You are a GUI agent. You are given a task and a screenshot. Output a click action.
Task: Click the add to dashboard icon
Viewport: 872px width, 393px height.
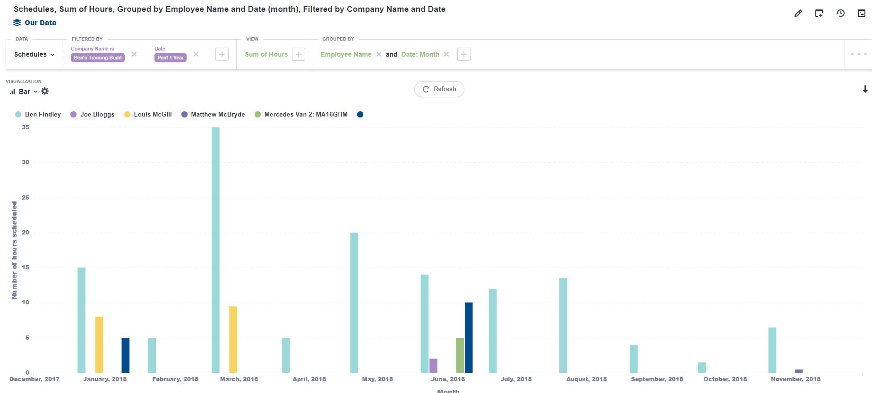[x=819, y=13]
